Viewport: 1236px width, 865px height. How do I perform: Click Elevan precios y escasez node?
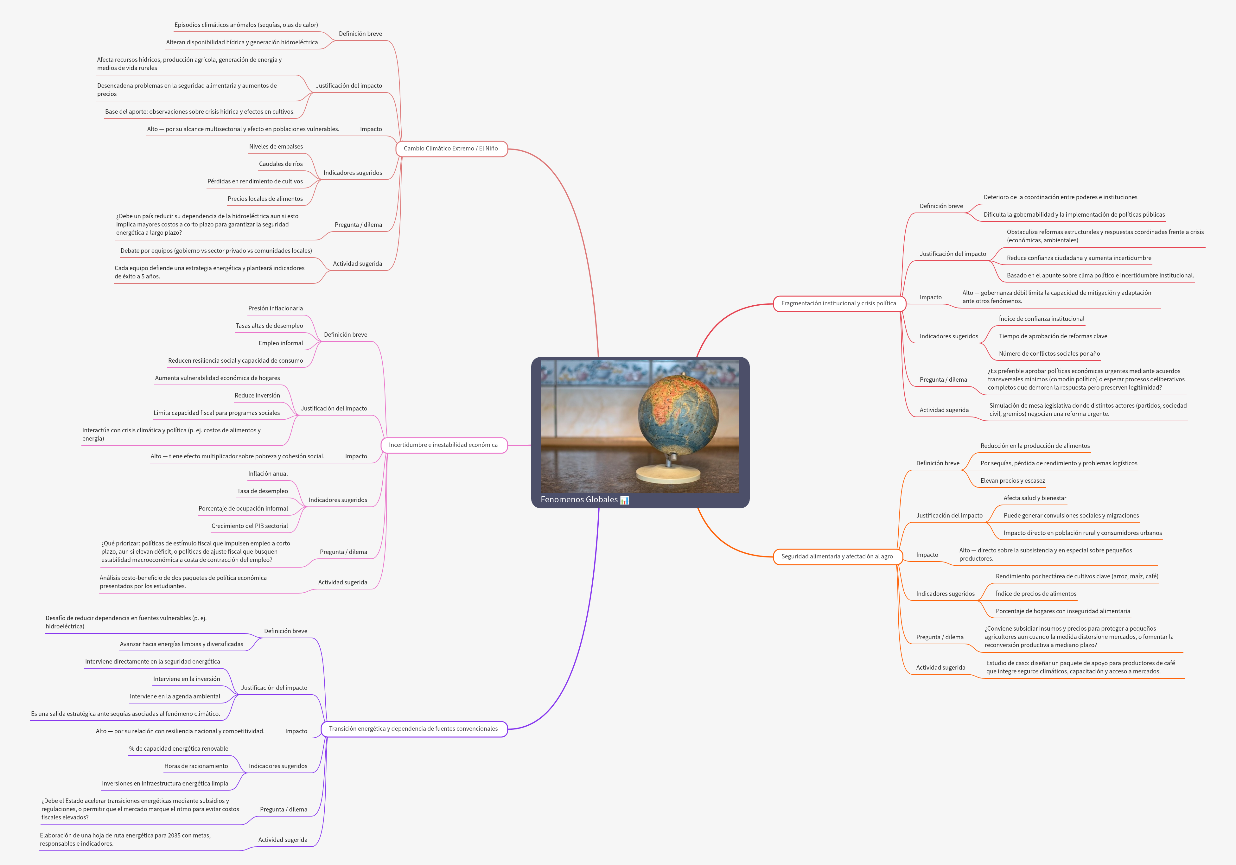point(1013,481)
